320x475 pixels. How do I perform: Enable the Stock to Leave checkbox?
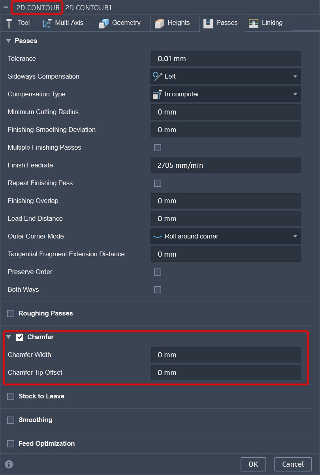[11, 396]
